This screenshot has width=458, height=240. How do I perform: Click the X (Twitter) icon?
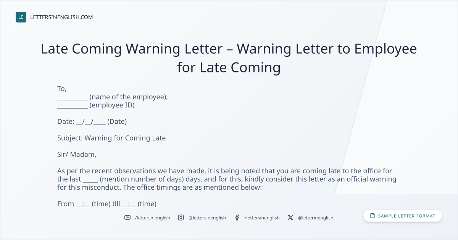point(290,218)
